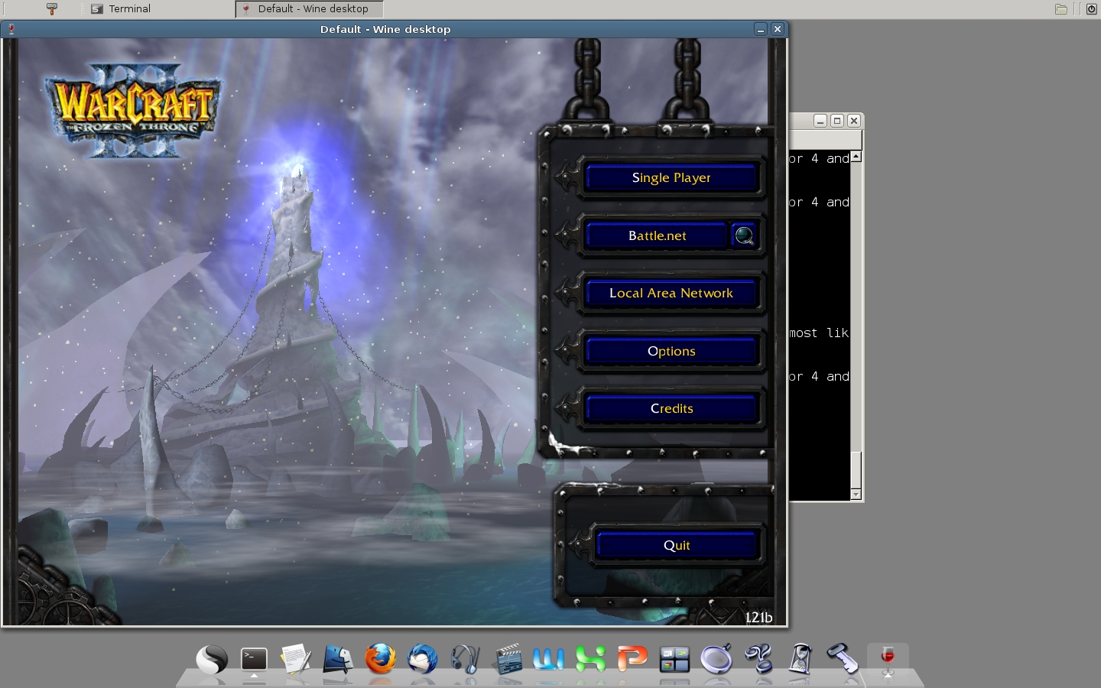Minimize the Wine desktop window
Screen dimensions: 1101x688
(x=760, y=29)
